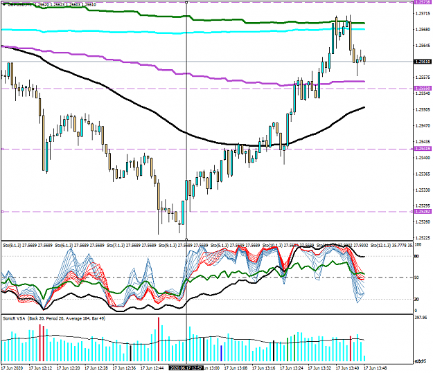Click the 1.25575 price scale value
Viewport: 433px width, 373px height.
coord(423,78)
